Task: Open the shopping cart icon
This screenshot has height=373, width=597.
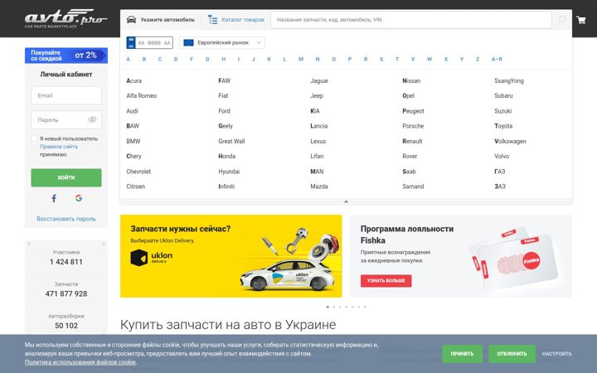Action: click(x=581, y=20)
